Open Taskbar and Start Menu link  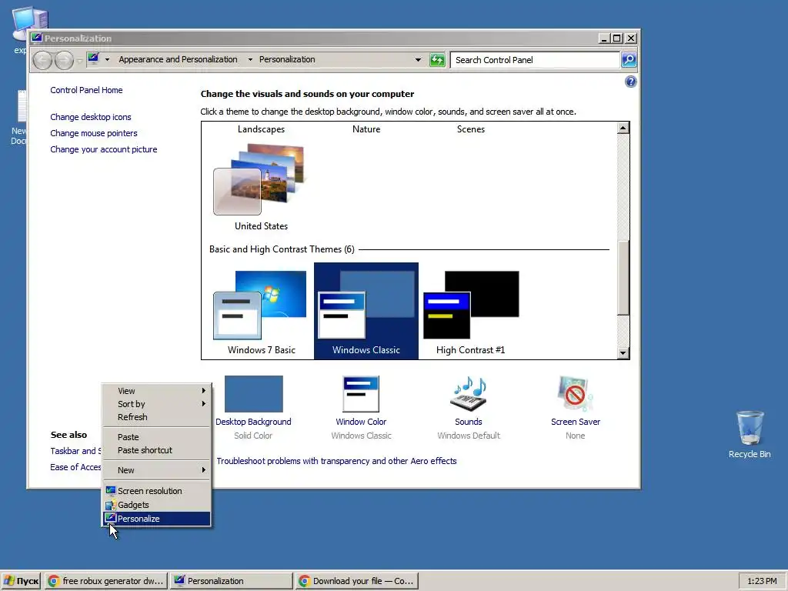click(x=76, y=451)
